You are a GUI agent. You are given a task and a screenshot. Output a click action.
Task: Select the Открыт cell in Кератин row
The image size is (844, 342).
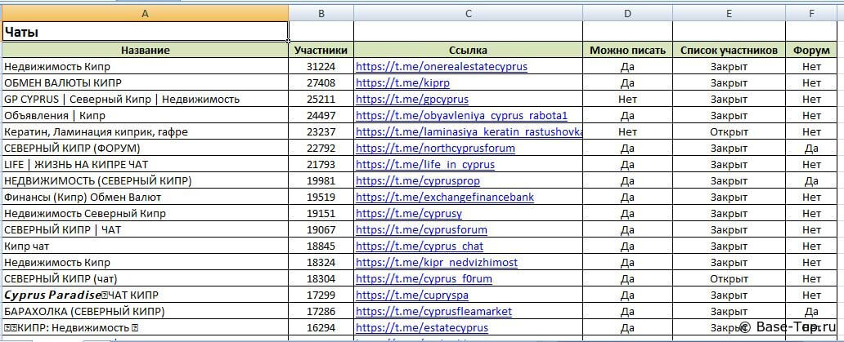coord(729,132)
